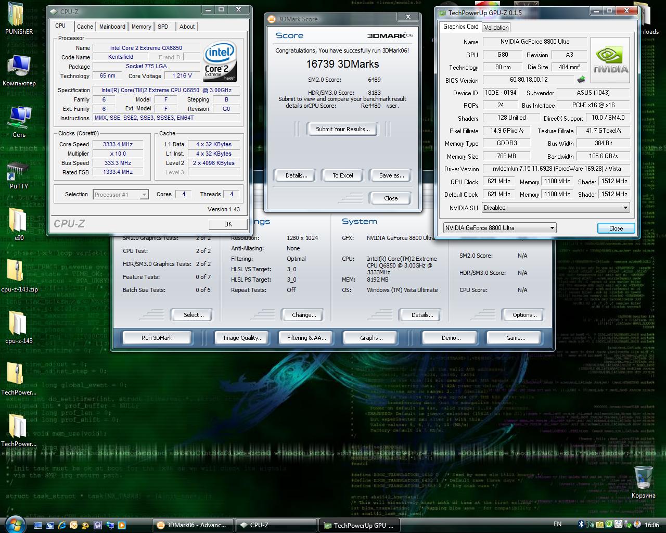Switch to the SPD tab in CPU-Z
Screen dimensions: 666x533
(163, 27)
